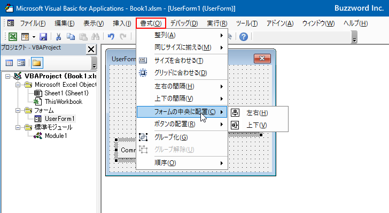Screen dimensions: 389x213
Task: Open the 挿入(I) menu
Action: 122,23
